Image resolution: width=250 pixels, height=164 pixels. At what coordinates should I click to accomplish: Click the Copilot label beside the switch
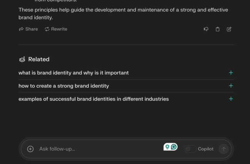point(205,149)
